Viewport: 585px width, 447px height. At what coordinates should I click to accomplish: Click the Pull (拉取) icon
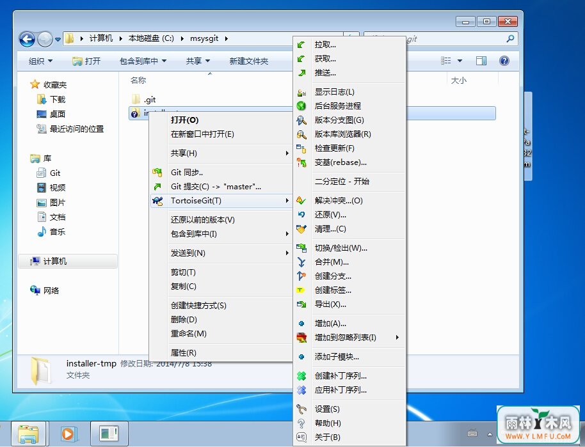pos(301,45)
